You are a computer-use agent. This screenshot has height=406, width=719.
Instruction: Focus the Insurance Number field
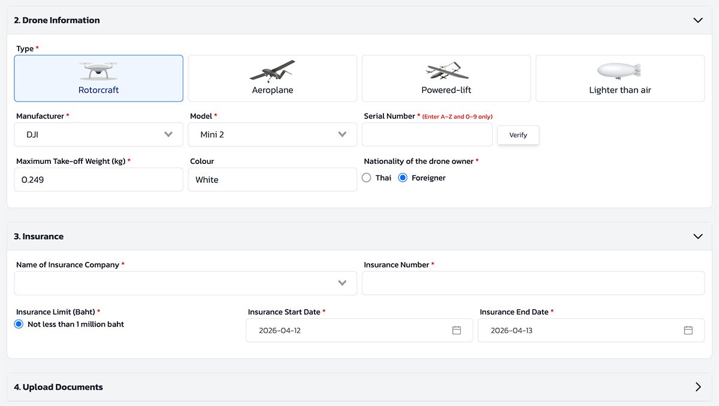533,283
